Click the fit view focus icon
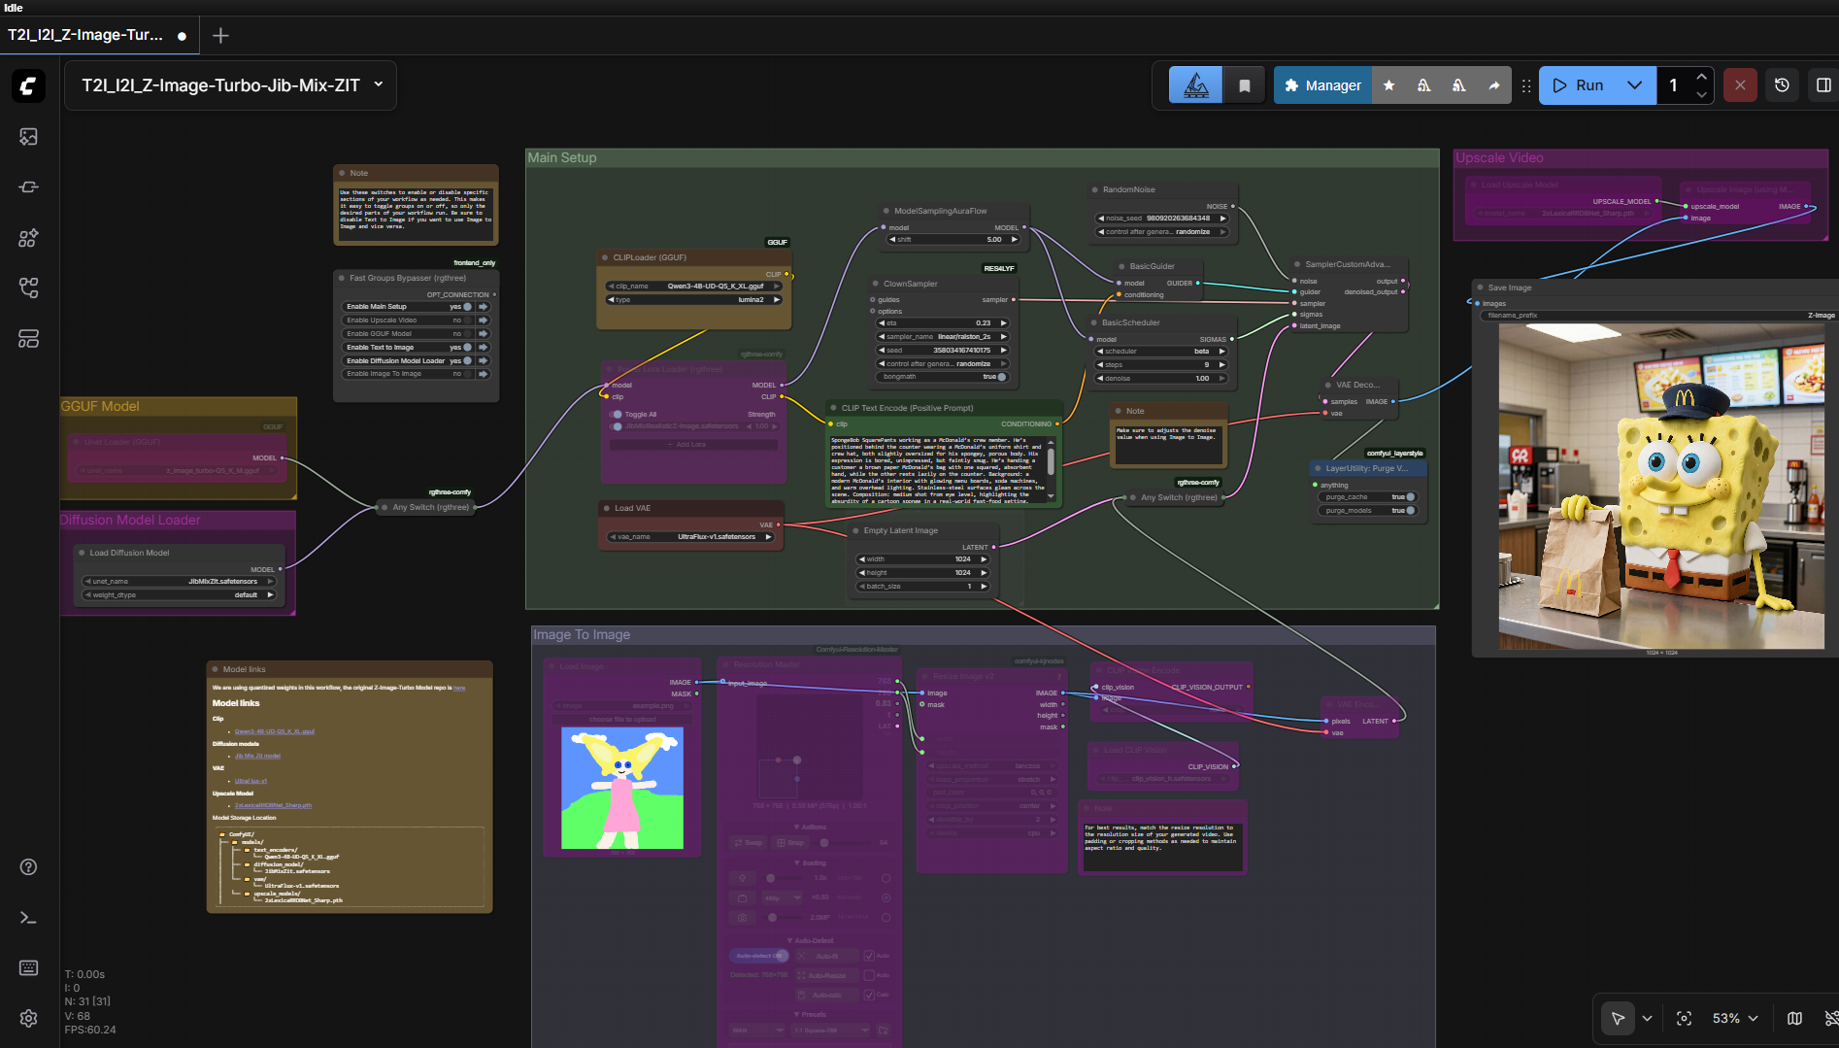This screenshot has width=1839, height=1048. pos(1684,1018)
